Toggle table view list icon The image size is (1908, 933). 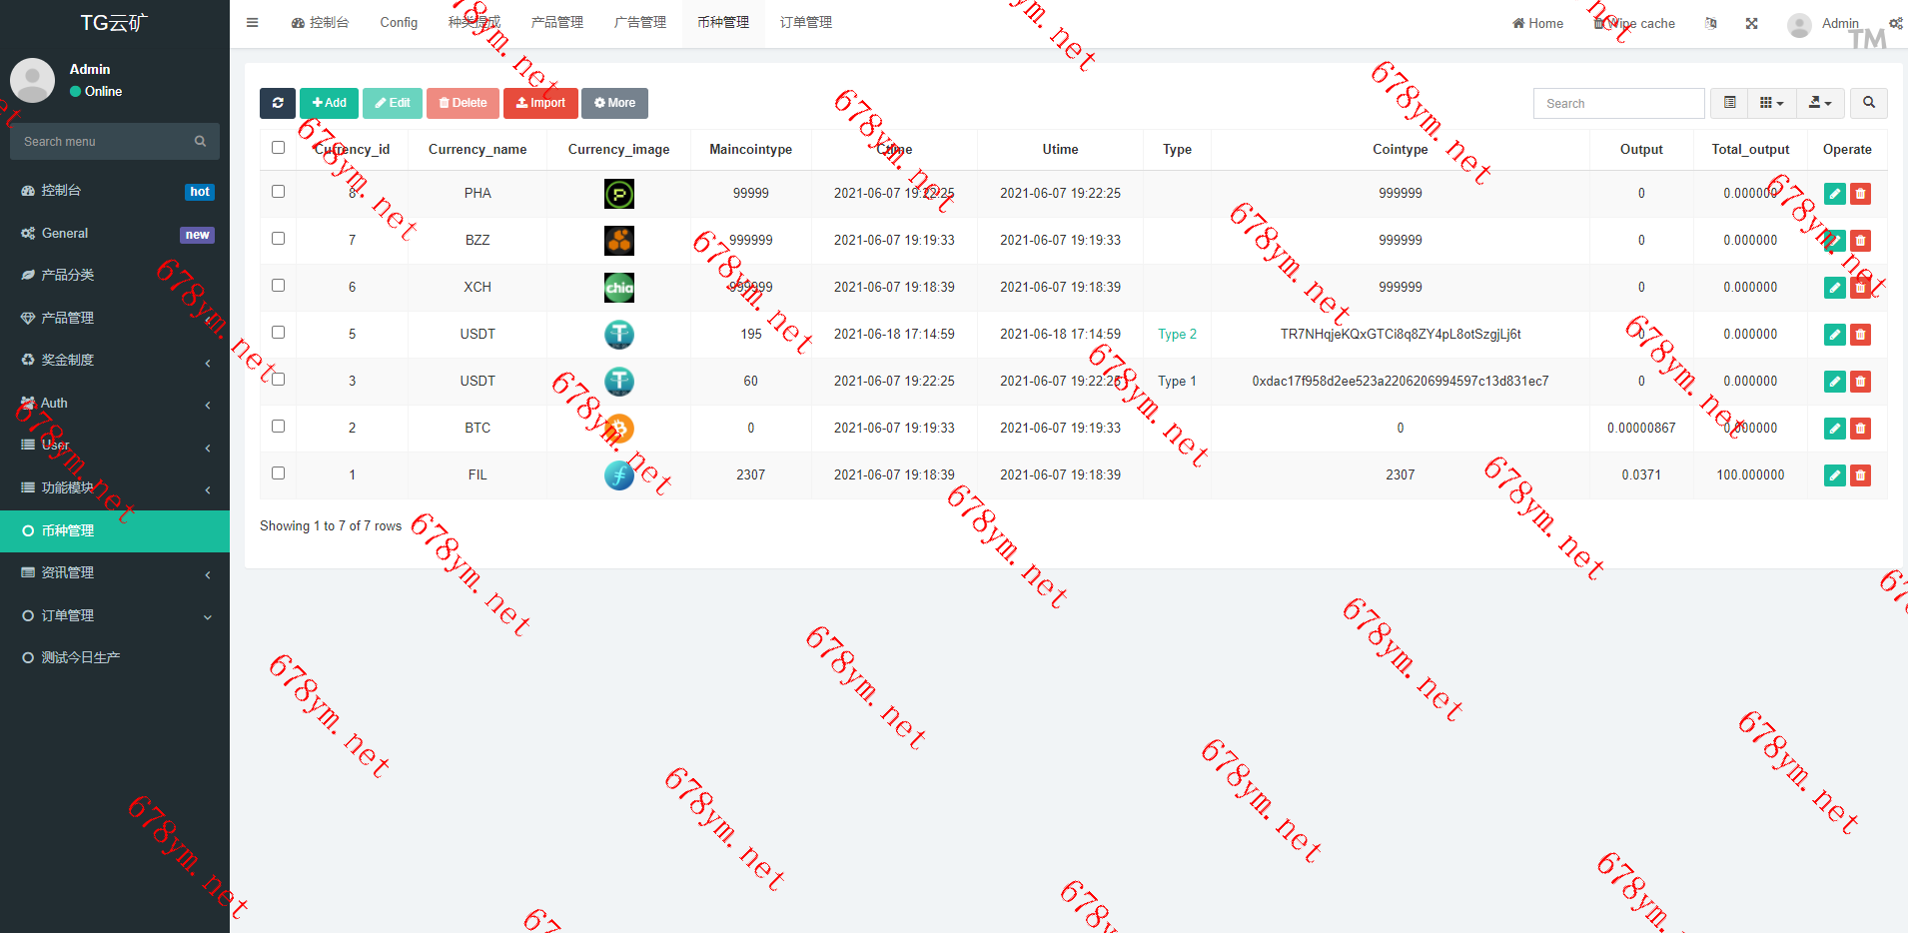coord(1729,103)
